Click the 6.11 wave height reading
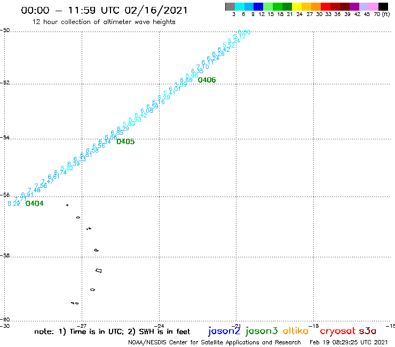395x347 pixels. pyautogui.click(x=208, y=62)
